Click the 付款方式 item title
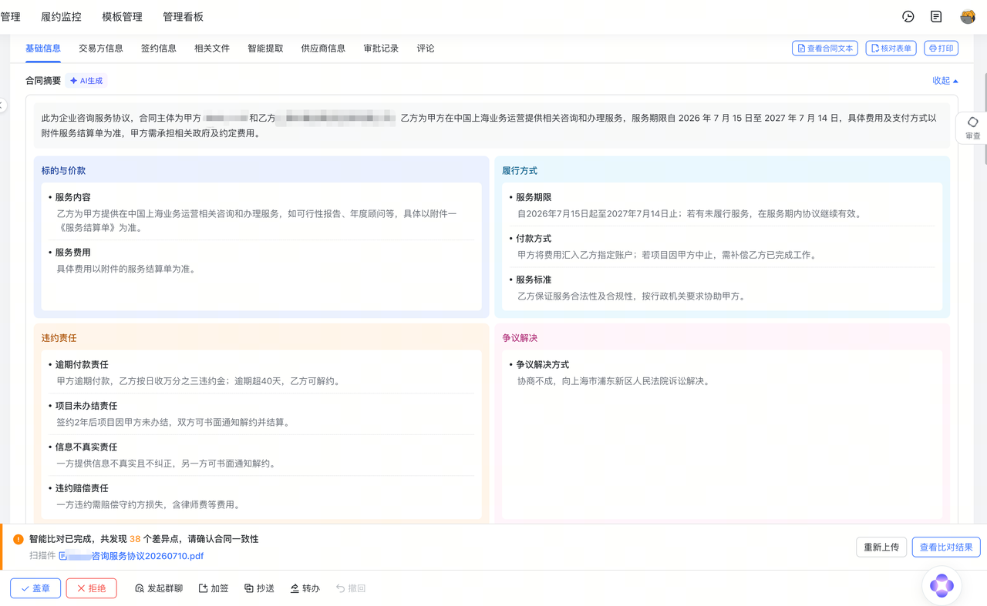Image resolution: width=987 pixels, height=606 pixels. 534,239
